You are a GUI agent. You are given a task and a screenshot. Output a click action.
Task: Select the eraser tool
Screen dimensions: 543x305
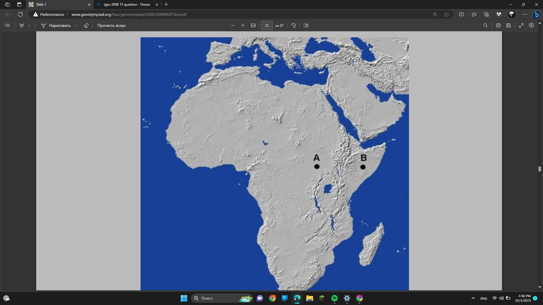[86, 25]
